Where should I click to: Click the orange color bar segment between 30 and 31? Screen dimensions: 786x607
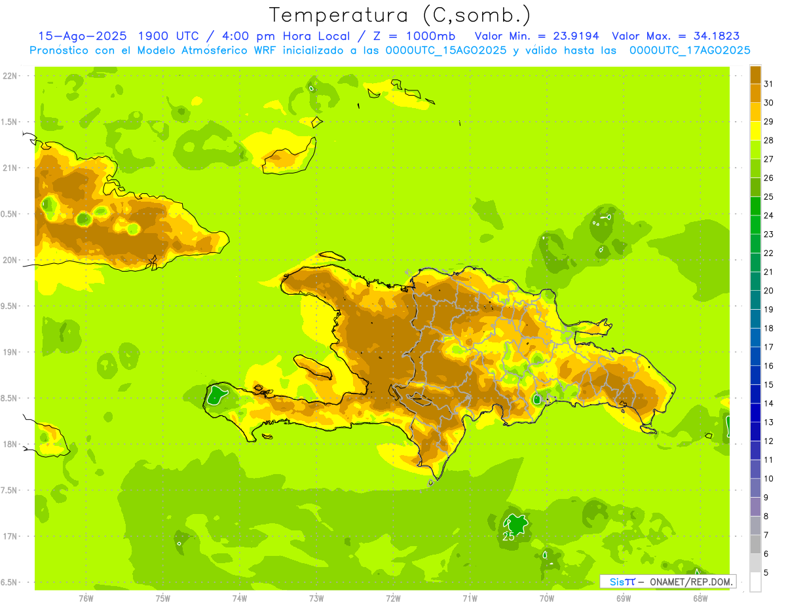click(755, 94)
